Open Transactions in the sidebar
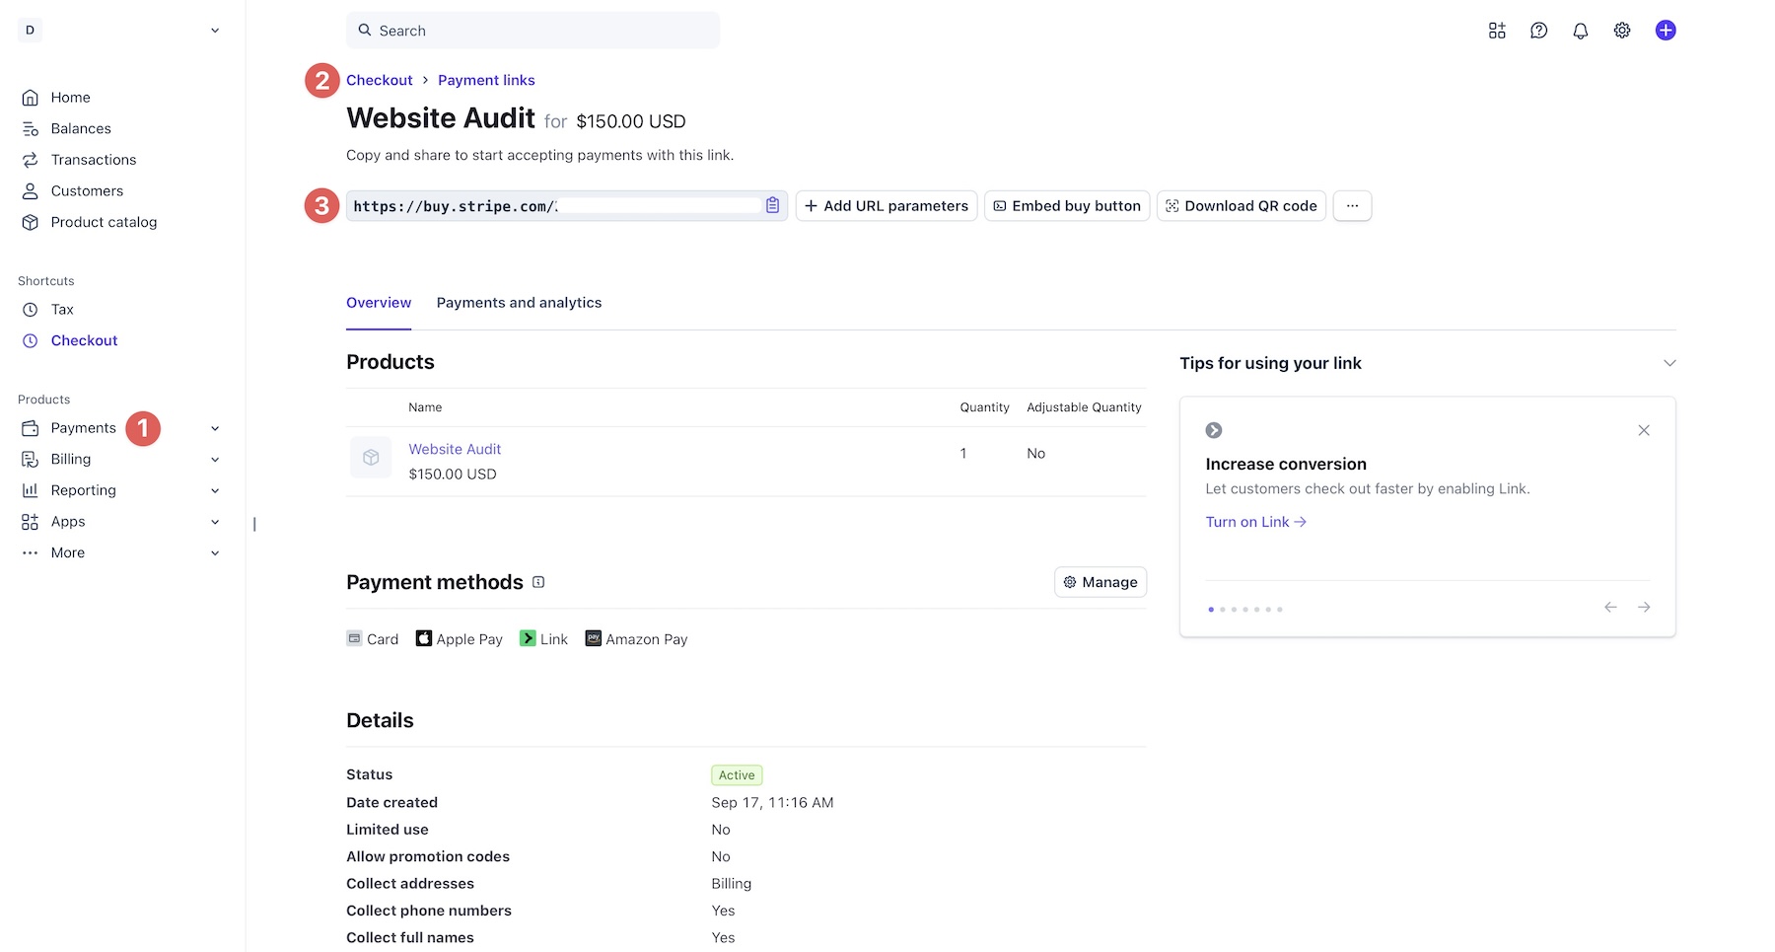 94,160
